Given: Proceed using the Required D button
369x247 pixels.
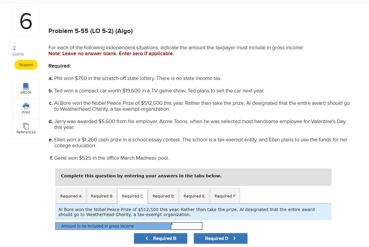Looking at the screenshot, I should (x=220, y=238).
